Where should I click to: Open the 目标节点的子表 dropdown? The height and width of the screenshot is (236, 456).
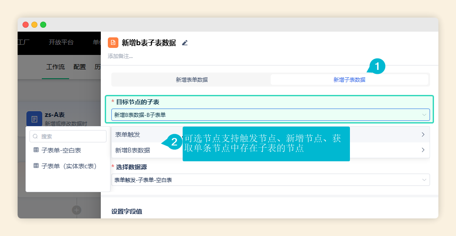click(270, 115)
